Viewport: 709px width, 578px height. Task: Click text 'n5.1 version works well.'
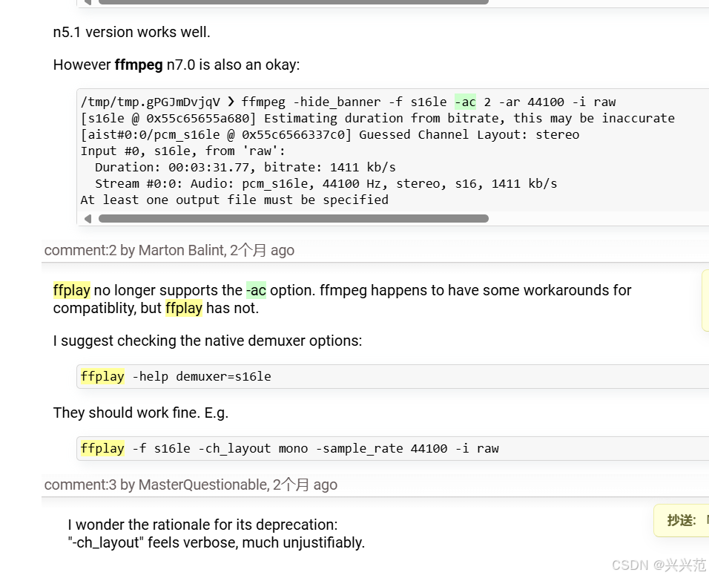131,33
